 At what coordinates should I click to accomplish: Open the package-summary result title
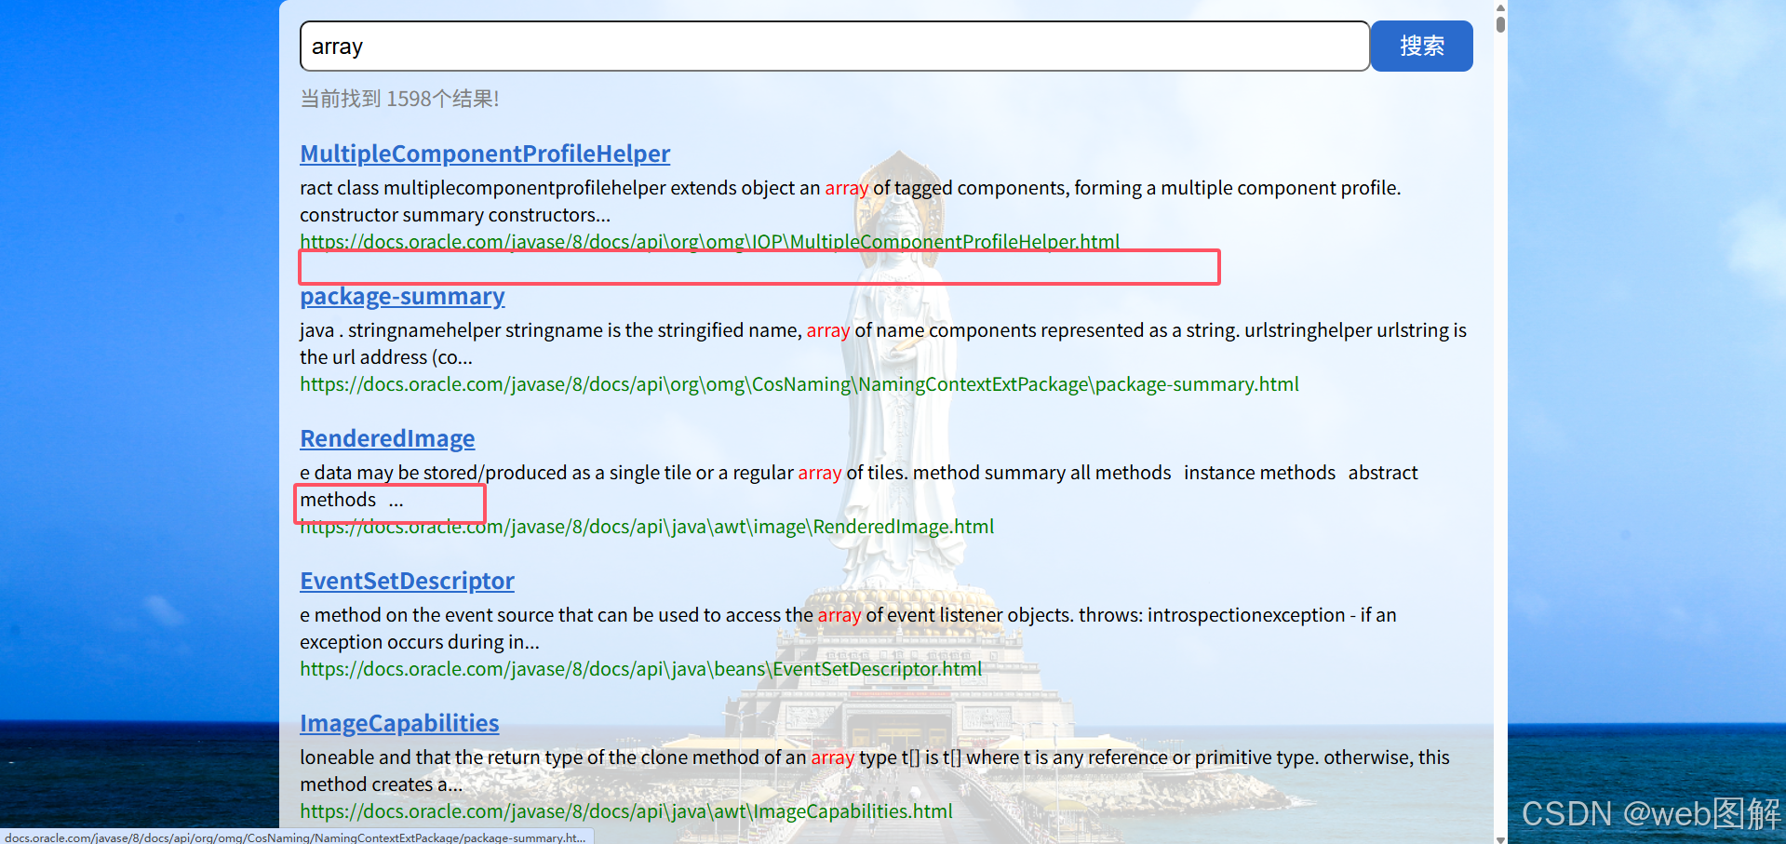(x=402, y=296)
